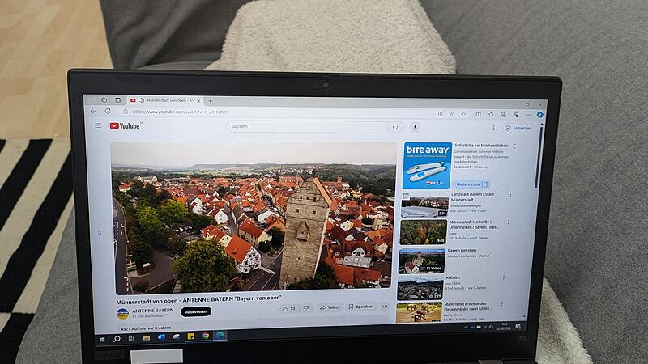Screen dimensions: 648x364
Task: Click the browser address bar URL
Action: click(180, 112)
